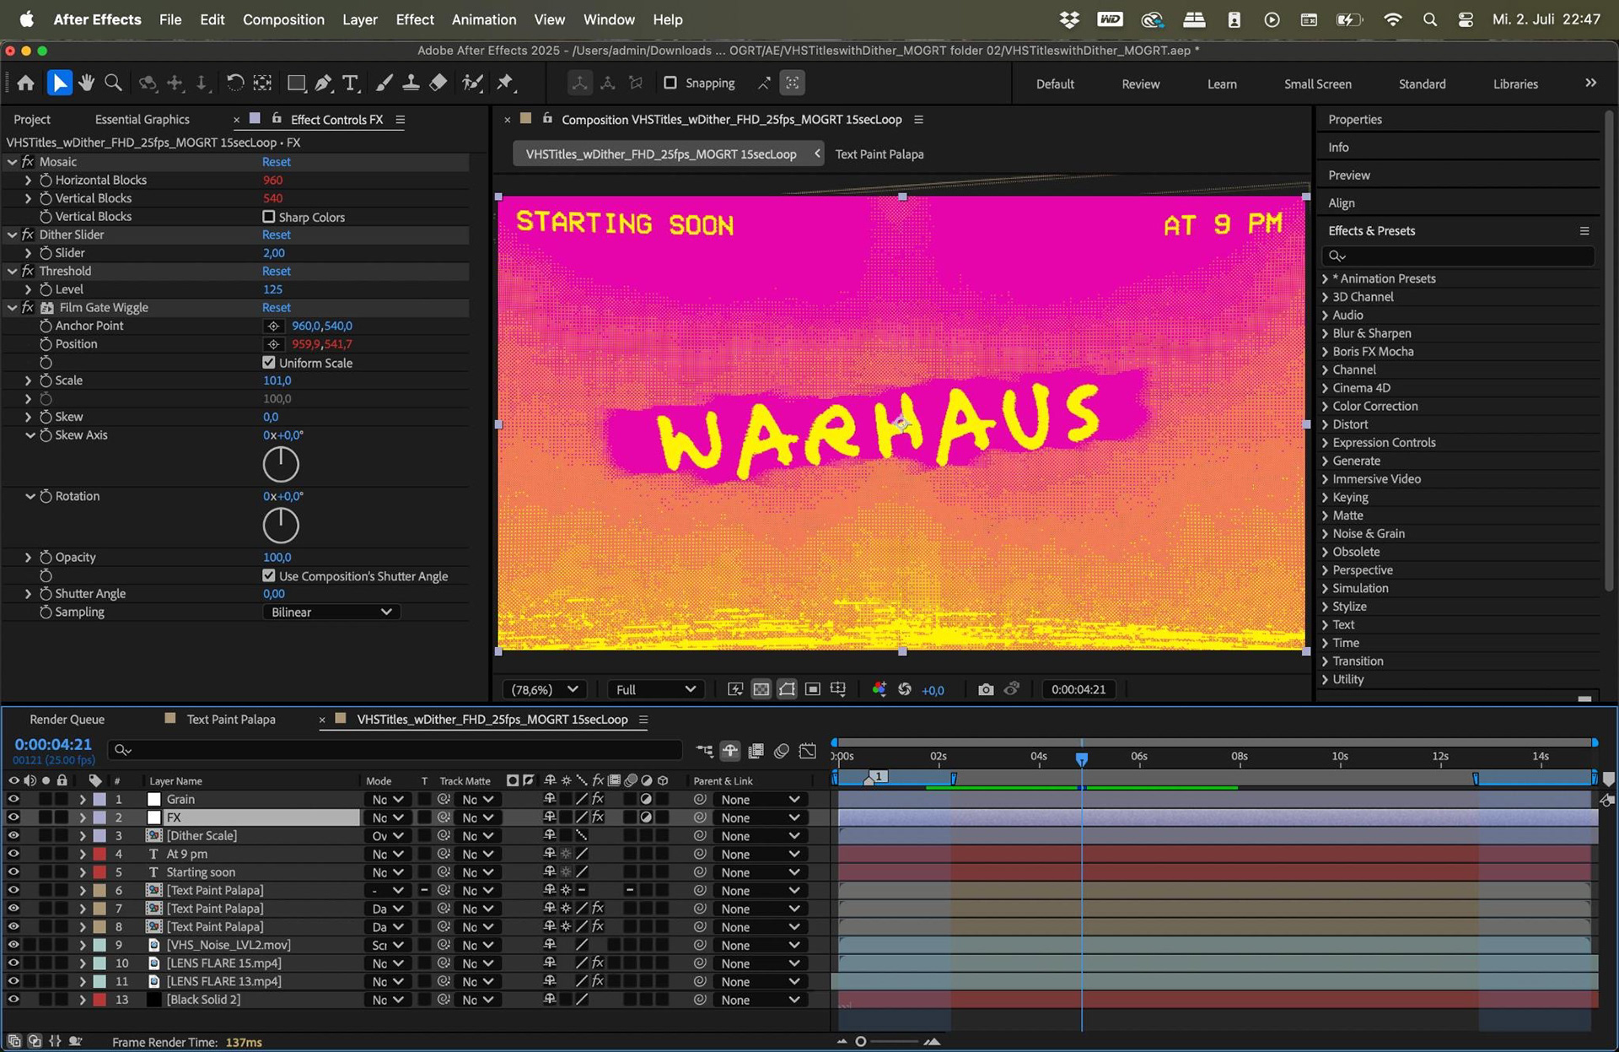The image size is (1619, 1052).
Task: Choose the Pen tool
Action: click(323, 83)
